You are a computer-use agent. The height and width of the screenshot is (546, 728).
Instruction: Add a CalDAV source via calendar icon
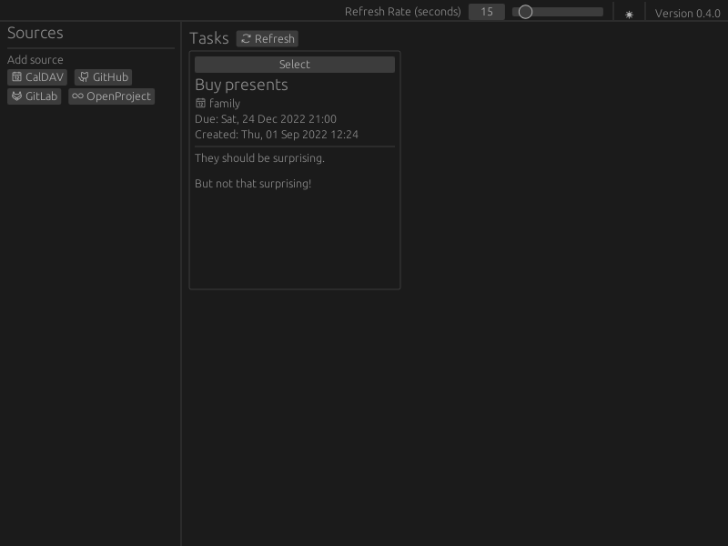[16, 77]
